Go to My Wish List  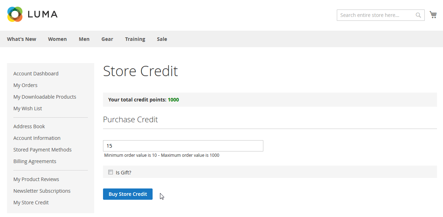[x=27, y=108]
